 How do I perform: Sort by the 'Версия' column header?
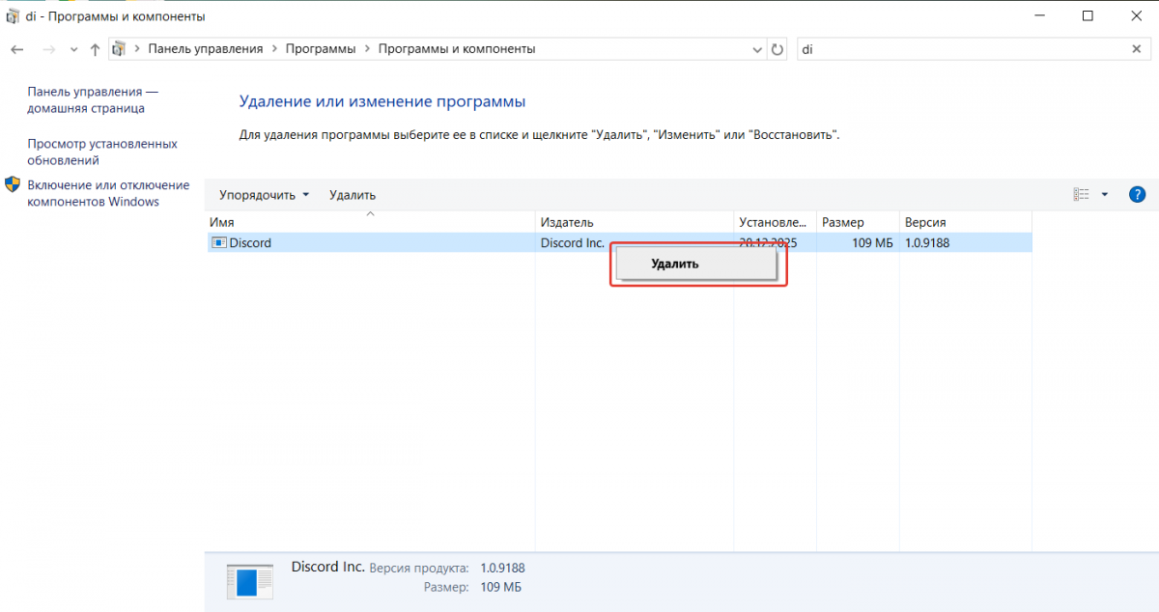[x=965, y=222]
